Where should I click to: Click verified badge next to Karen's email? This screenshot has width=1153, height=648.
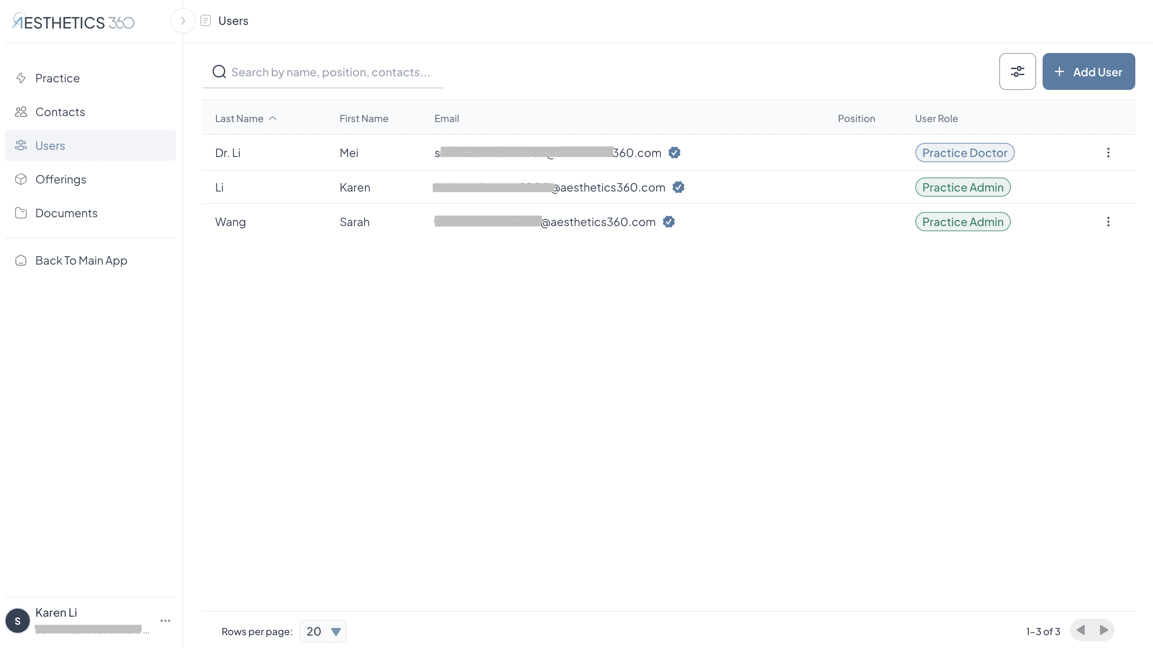click(x=678, y=187)
